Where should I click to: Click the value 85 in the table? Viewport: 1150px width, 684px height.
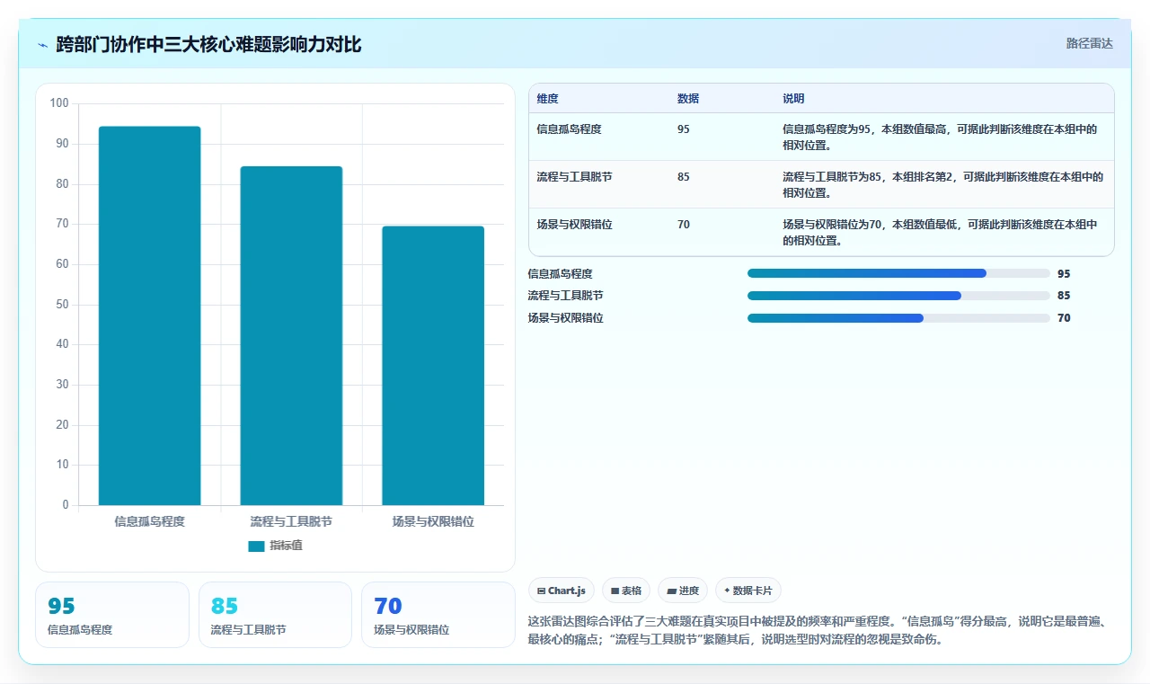point(684,177)
